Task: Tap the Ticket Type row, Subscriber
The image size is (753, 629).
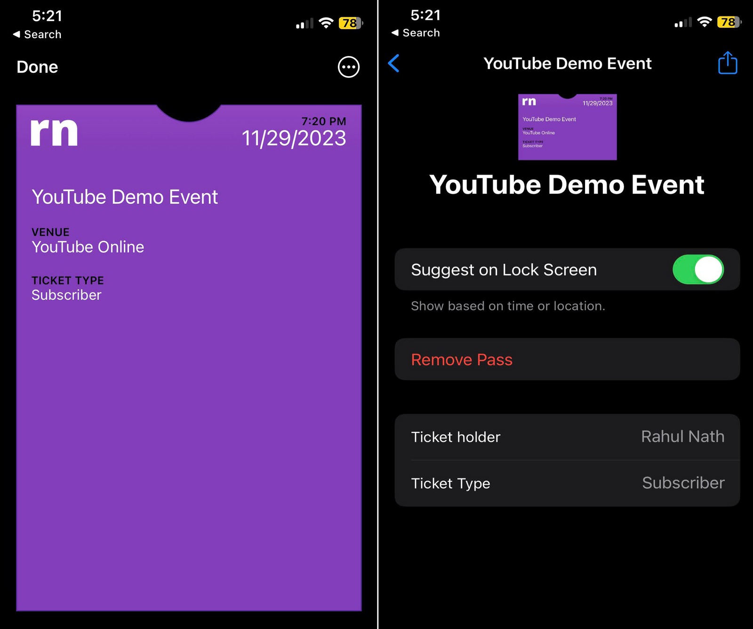Action: coord(567,483)
